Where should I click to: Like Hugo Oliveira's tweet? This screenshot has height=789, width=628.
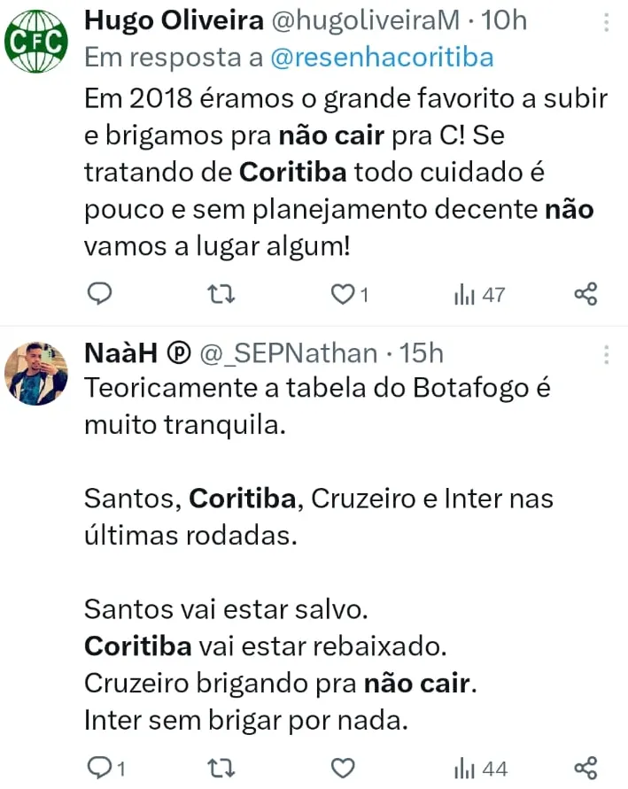click(342, 294)
